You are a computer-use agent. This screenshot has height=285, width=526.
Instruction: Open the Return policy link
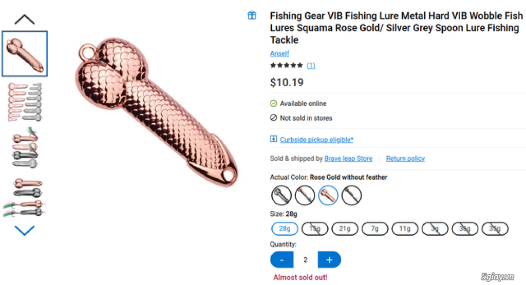tap(405, 159)
